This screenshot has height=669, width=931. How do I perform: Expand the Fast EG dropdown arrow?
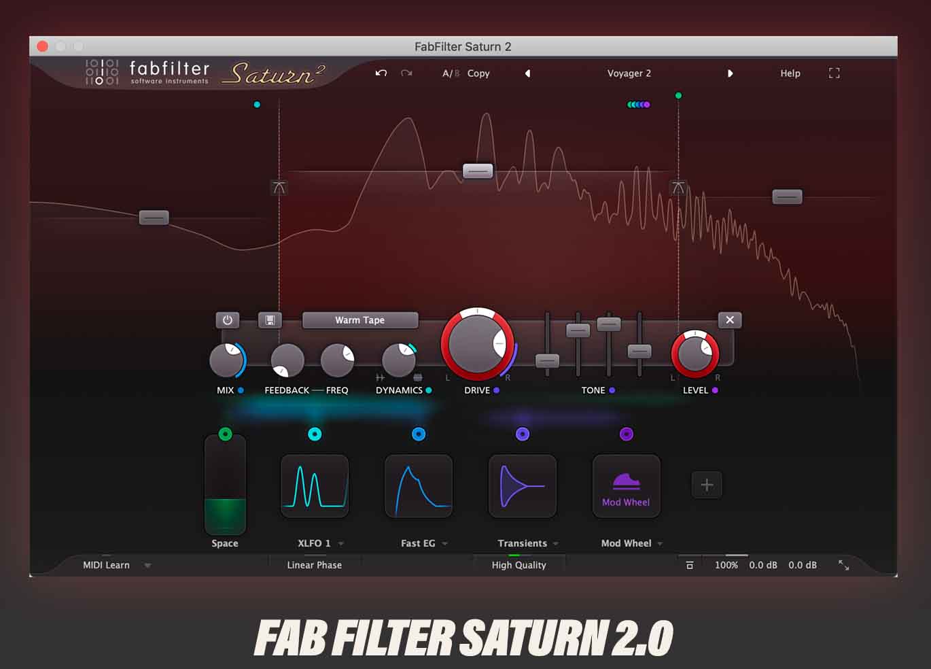[445, 544]
